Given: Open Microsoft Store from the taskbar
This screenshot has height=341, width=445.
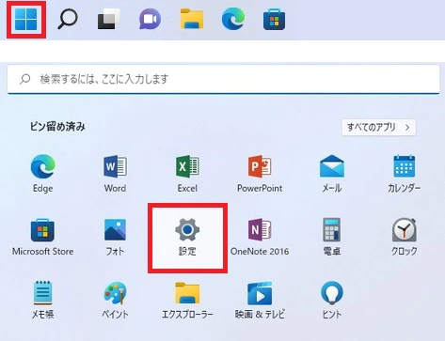Looking at the screenshot, I should click(274, 20).
